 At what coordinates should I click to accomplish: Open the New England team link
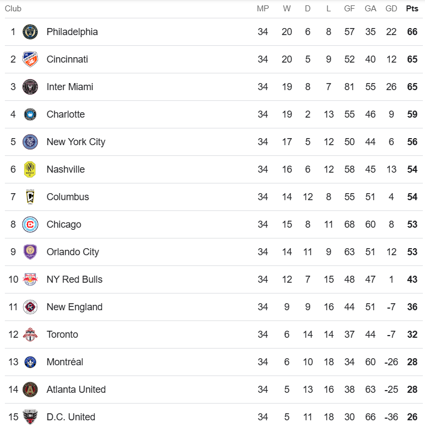(x=74, y=307)
